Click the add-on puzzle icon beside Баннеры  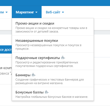(34, 75)
